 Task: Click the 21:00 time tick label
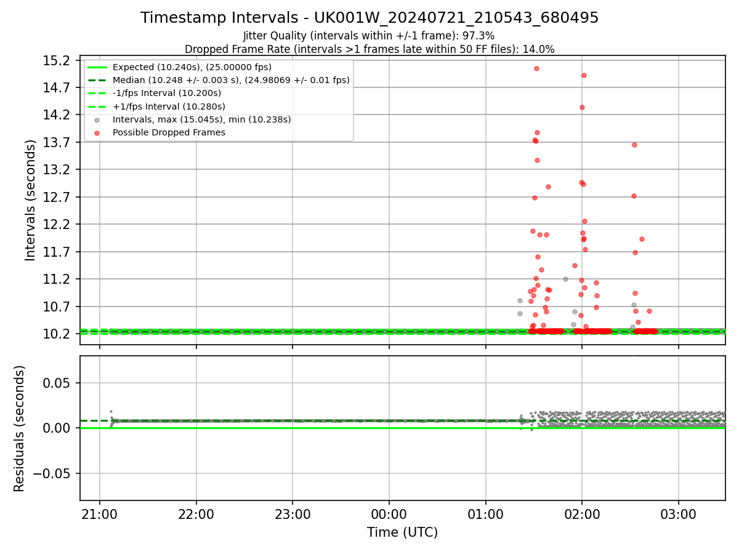pos(100,515)
